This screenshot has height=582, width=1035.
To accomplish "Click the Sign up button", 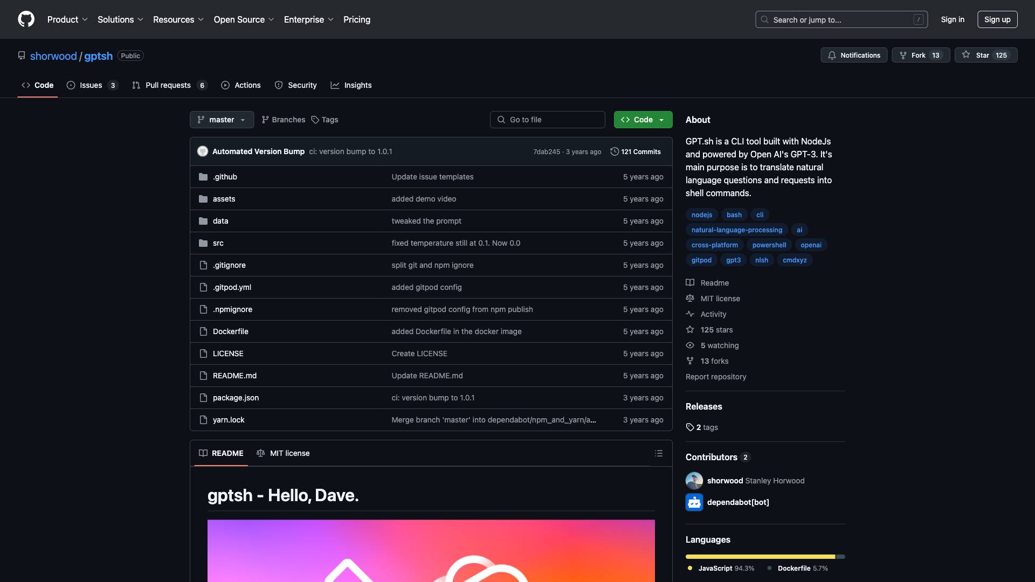I will click(x=997, y=19).
